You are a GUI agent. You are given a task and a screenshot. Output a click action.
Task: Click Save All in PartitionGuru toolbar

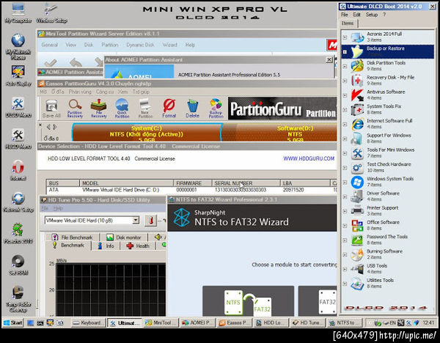(x=51, y=108)
